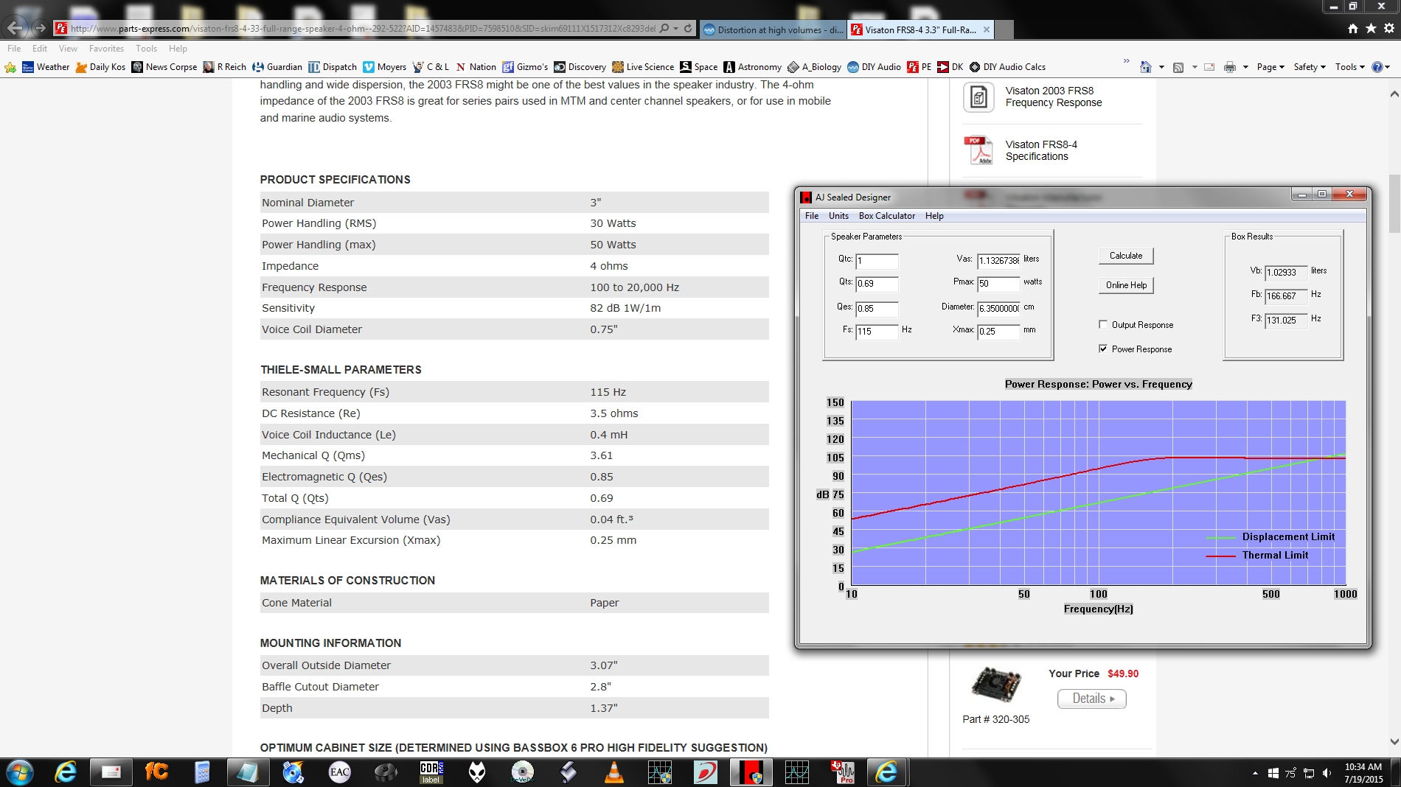Open the CDR label icon in the taskbar

[x=431, y=772]
